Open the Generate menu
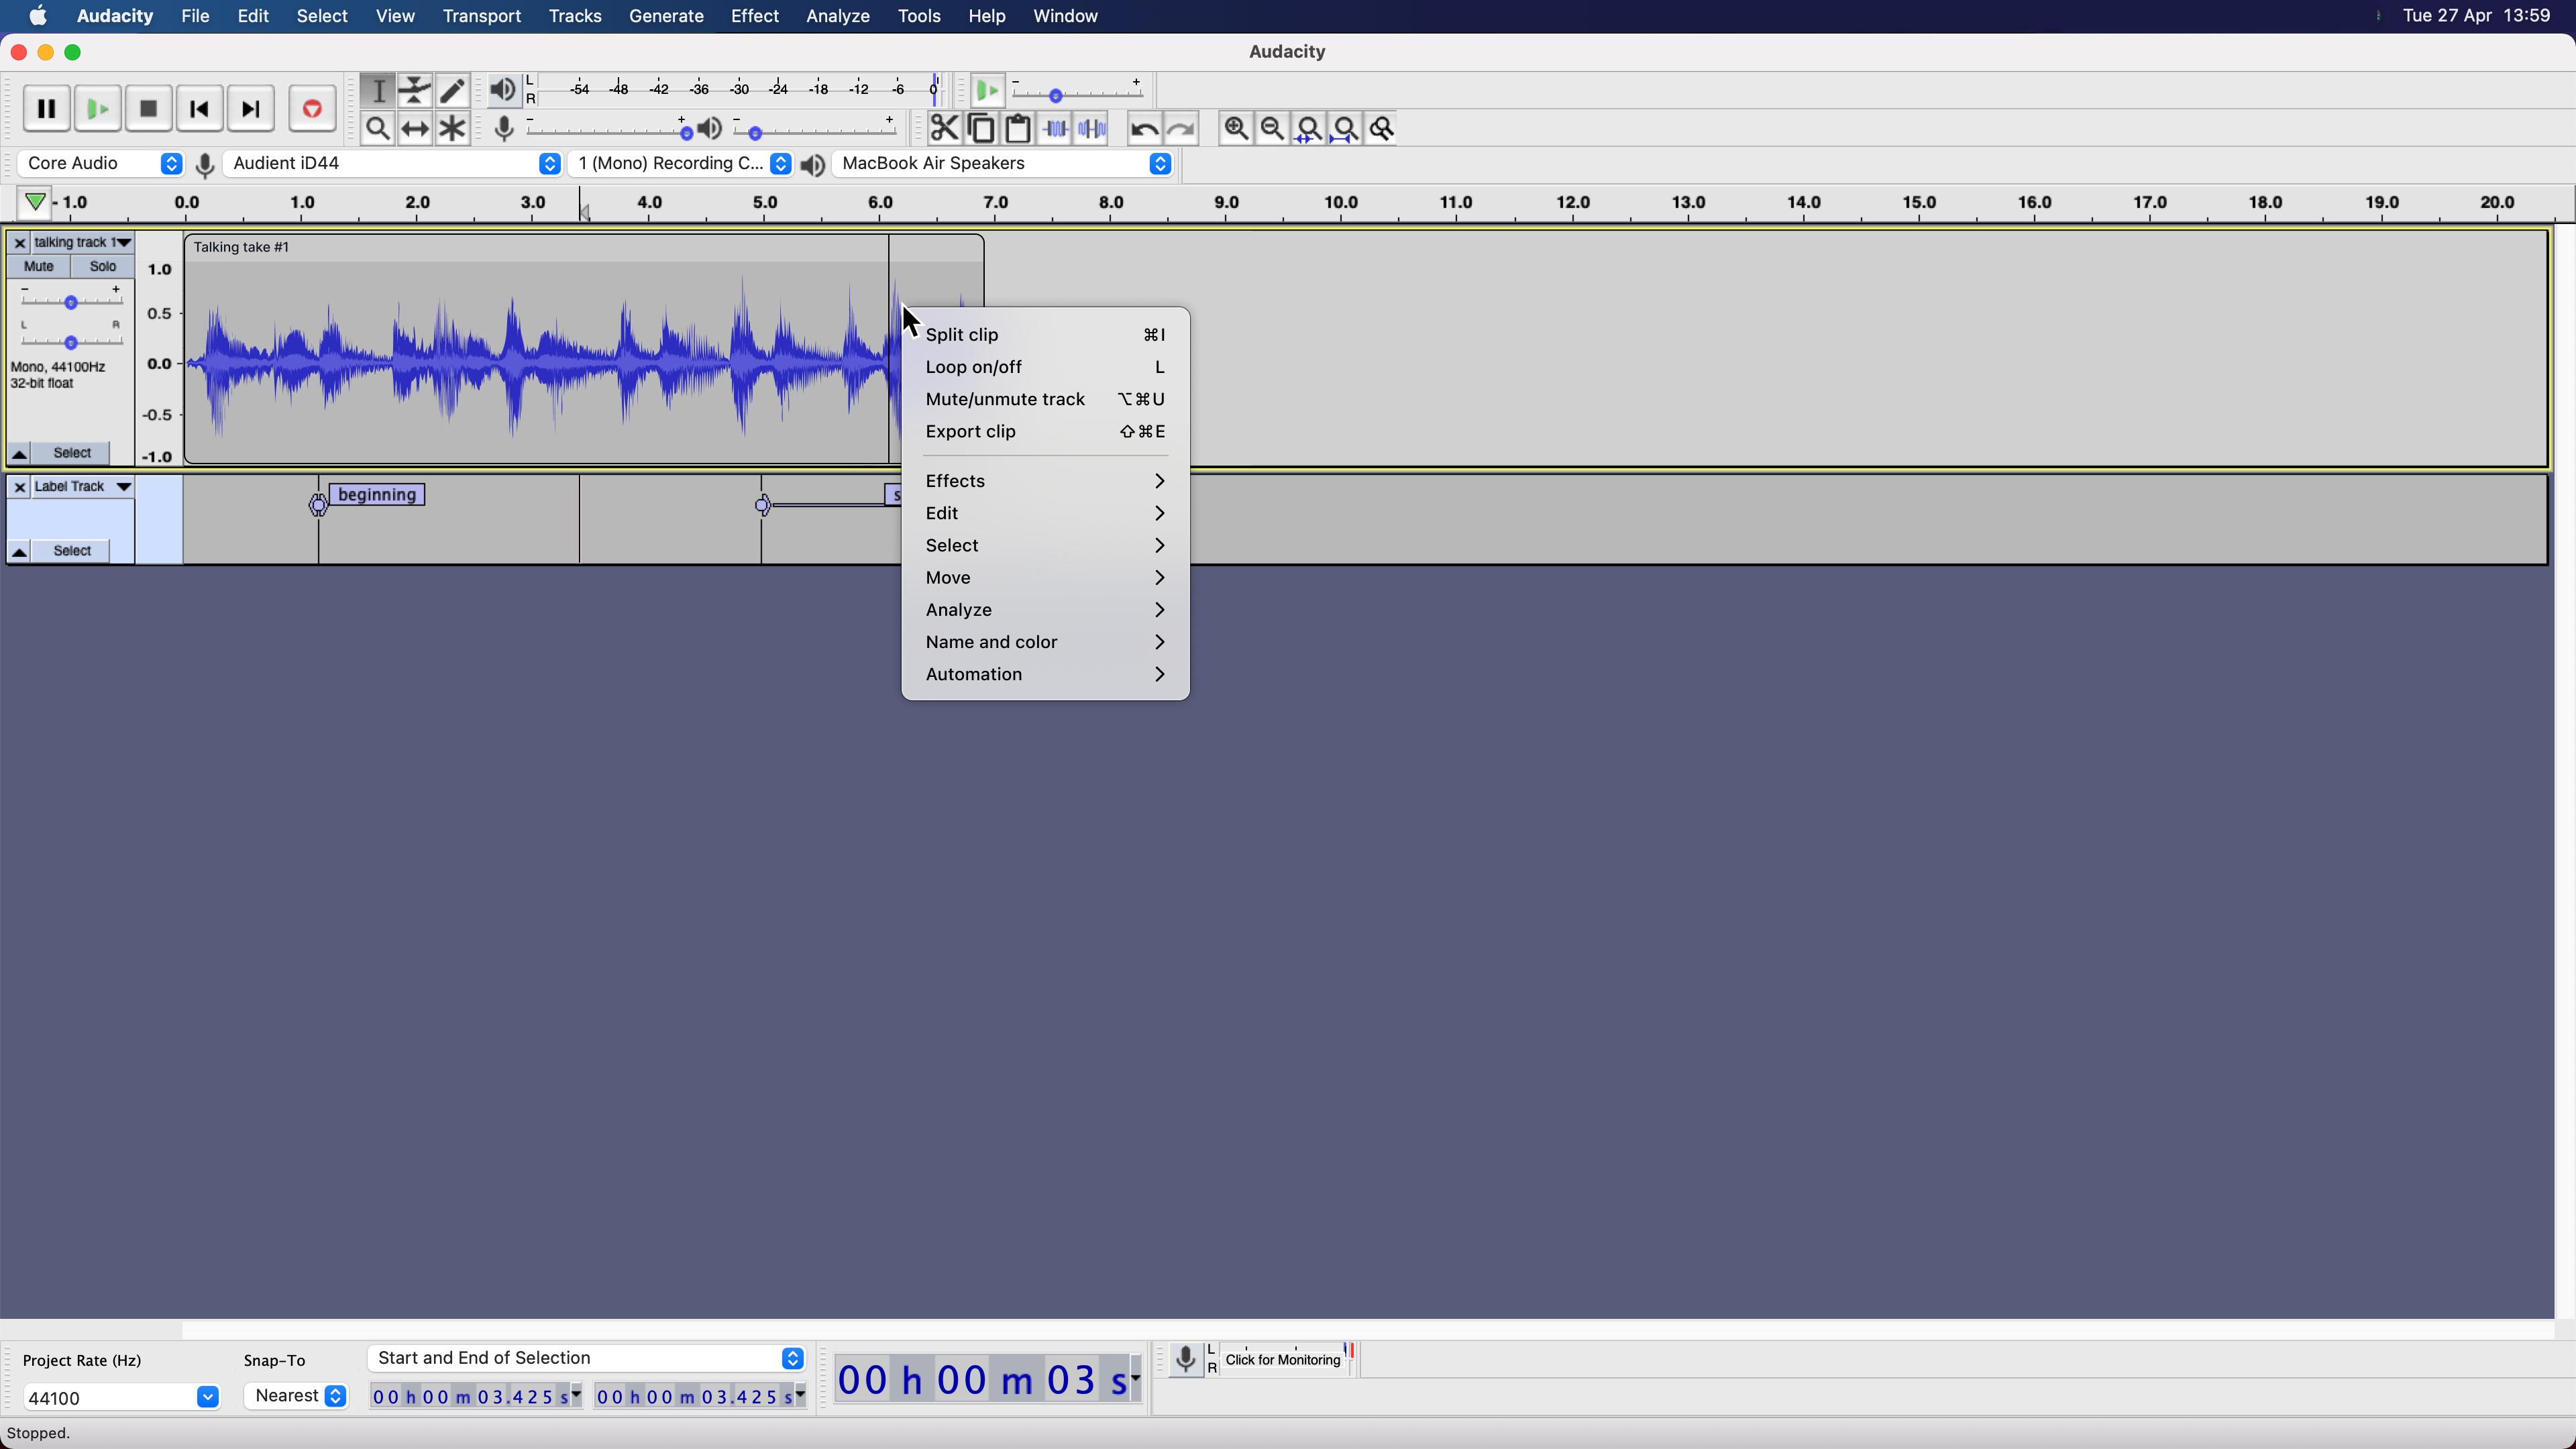The height and width of the screenshot is (1449, 2576). (x=667, y=16)
